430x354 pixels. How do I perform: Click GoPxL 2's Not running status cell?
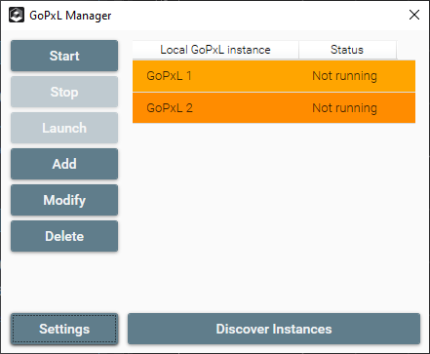pos(344,107)
